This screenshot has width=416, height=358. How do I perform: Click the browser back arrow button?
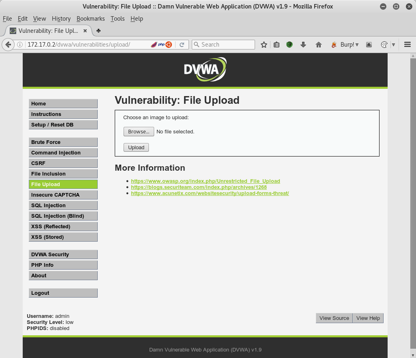pos(8,45)
